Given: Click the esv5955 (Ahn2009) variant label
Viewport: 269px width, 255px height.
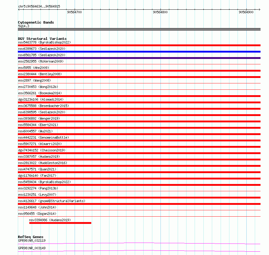Looking at the screenshot, I should (34, 68).
